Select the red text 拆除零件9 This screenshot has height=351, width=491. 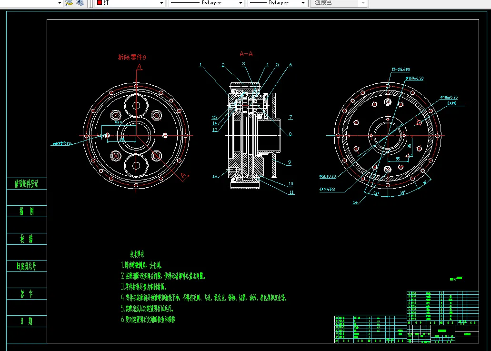tap(132, 57)
